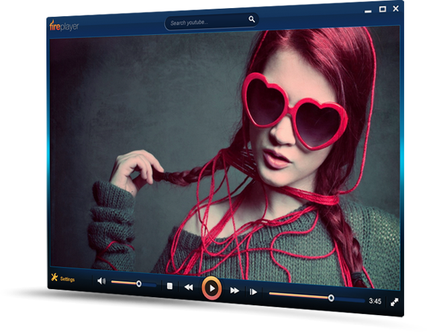Mute audio with the speaker icon
This screenshot has width=427, height=332.
tap(101, 281)
